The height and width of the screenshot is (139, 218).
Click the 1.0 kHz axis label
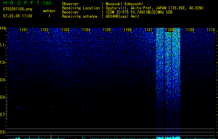(3, 63)
